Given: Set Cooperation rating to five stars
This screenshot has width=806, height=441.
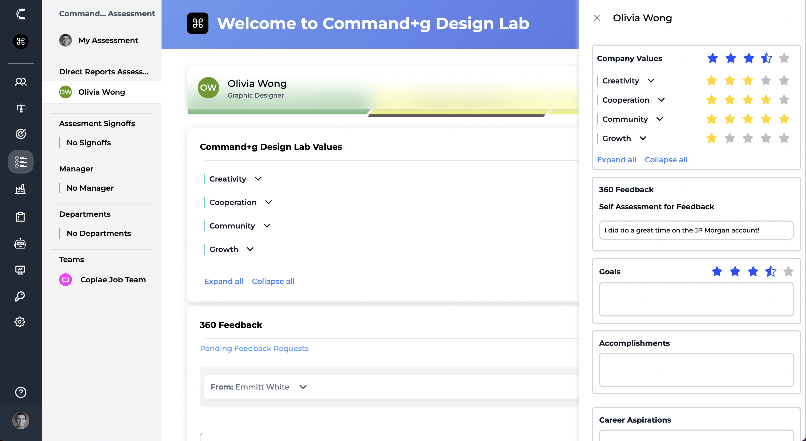Looking at the screenshot, I should (784, 100).
